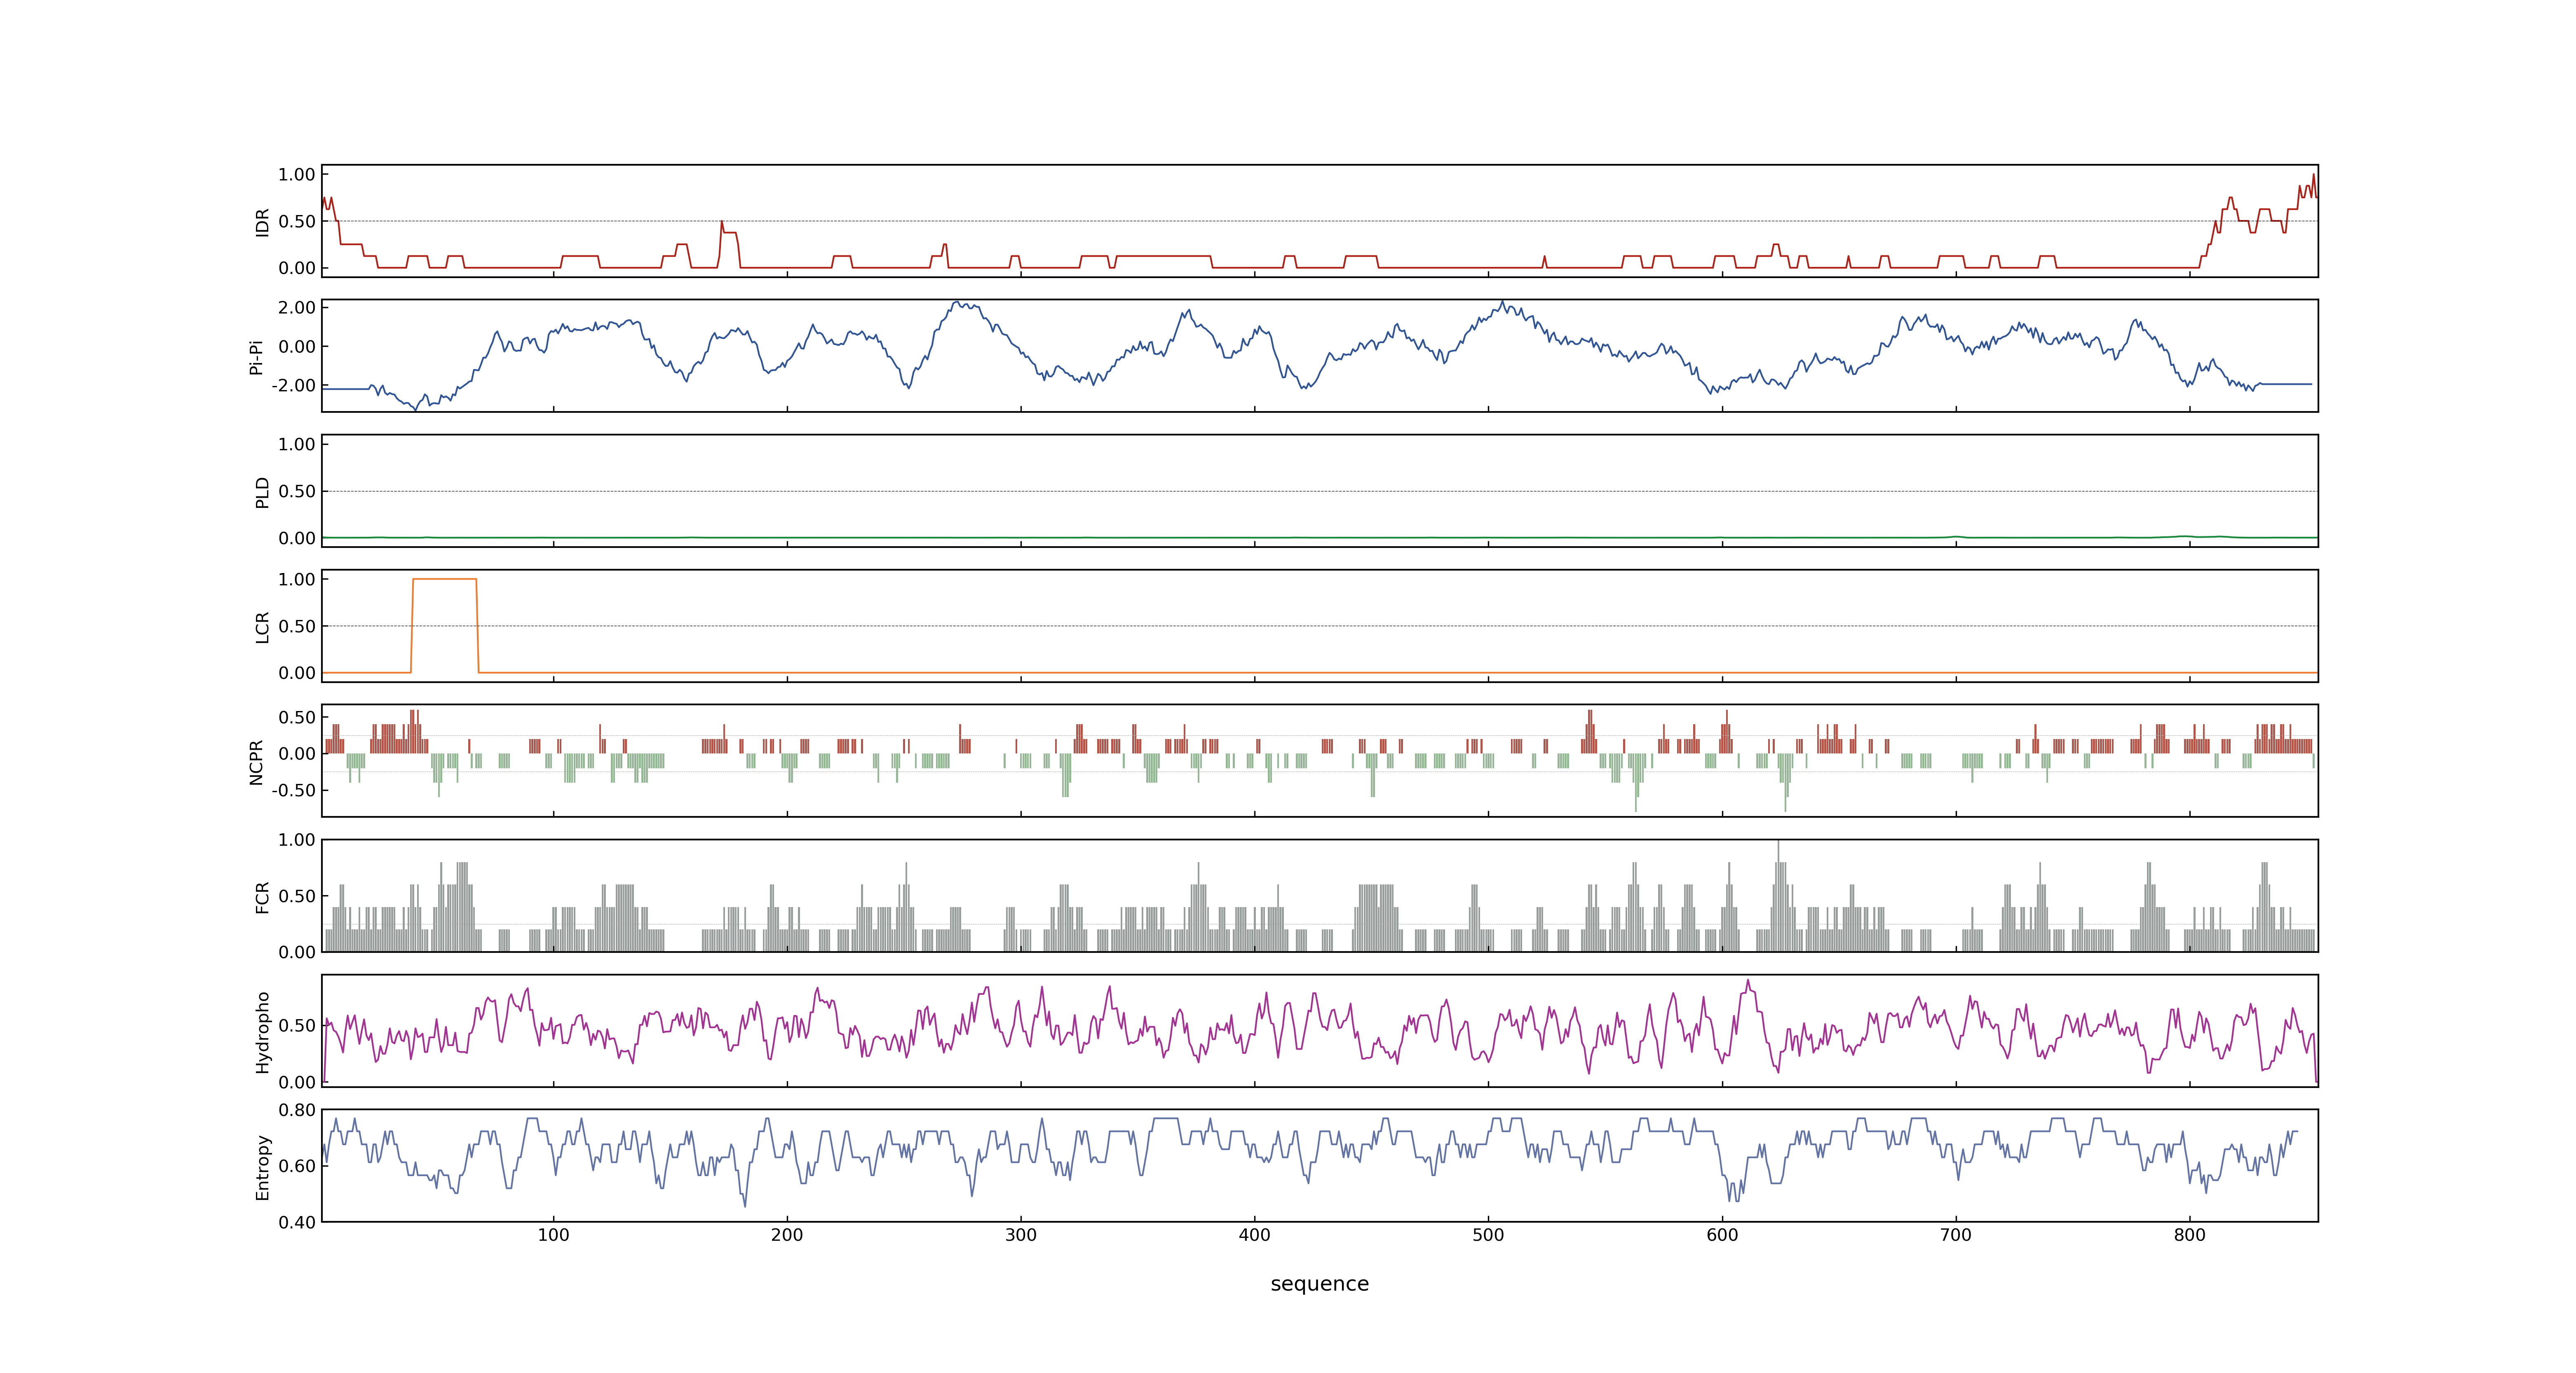
Task: Select the x-axis tick label 600
Action: point(1722,1235)
